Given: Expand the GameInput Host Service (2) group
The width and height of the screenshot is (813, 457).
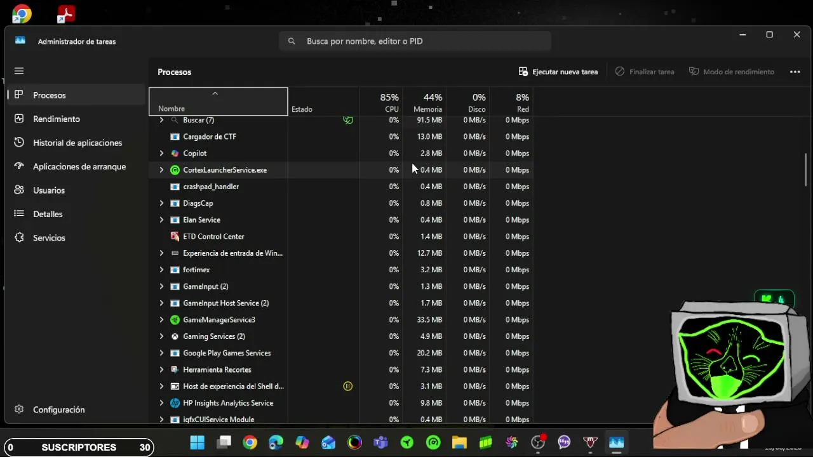Looking at the screenshot, I should [x=161, y=303].
